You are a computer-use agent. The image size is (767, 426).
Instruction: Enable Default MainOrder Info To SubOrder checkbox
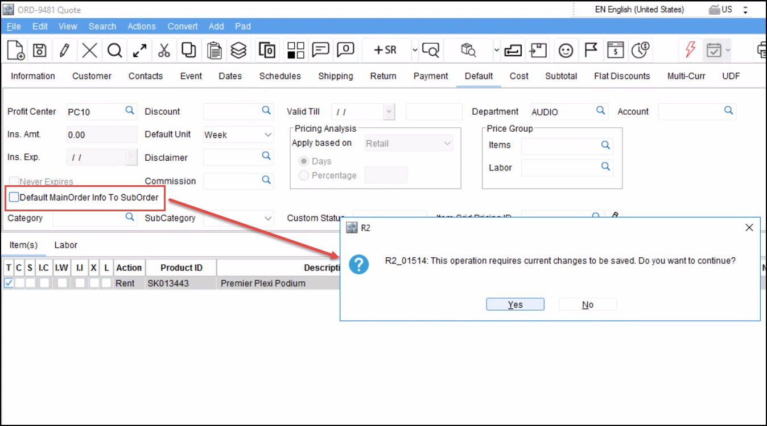(14, 198)
